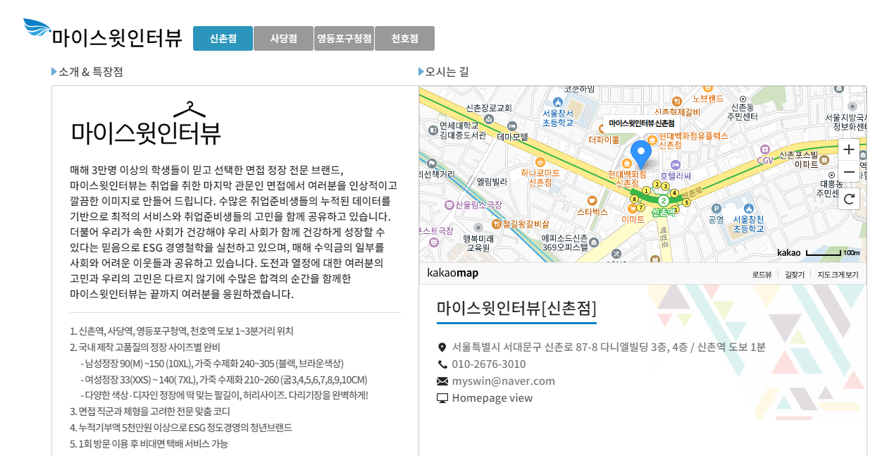
Task: Click the envelope icon beside the email
Action: point(442,381)
